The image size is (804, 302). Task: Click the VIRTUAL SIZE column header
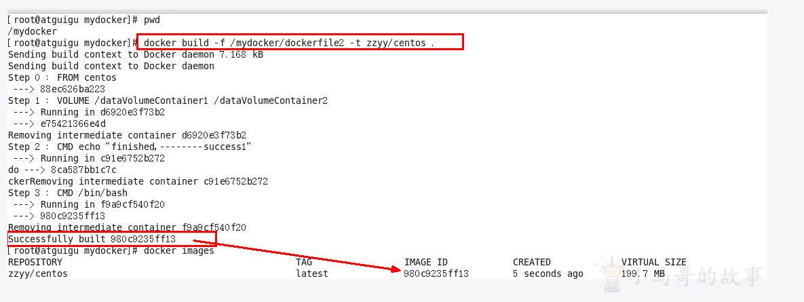(x=654, y=262)
